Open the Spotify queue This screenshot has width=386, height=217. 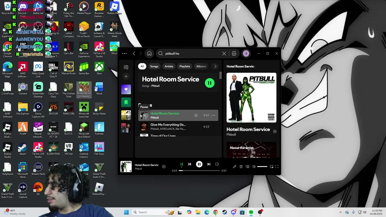pyautogui.click(x=241, y=167)
